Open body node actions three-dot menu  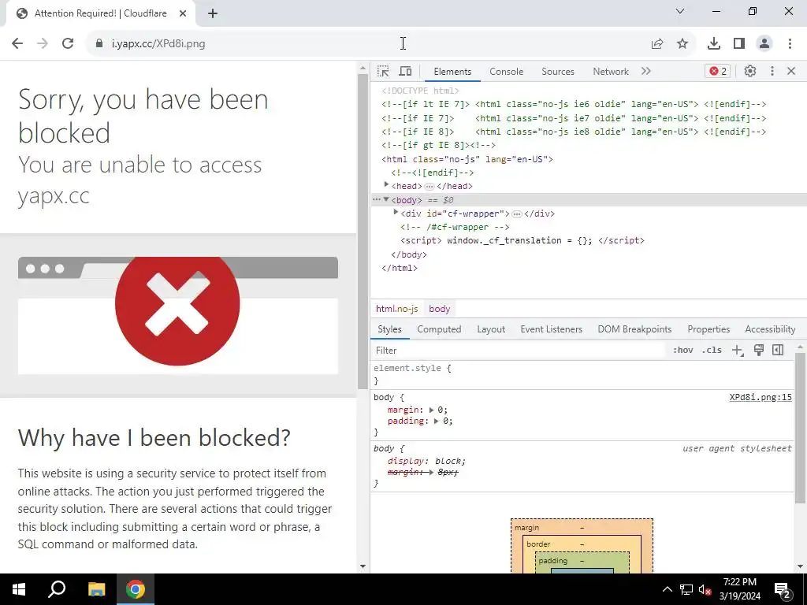point(377,199)
